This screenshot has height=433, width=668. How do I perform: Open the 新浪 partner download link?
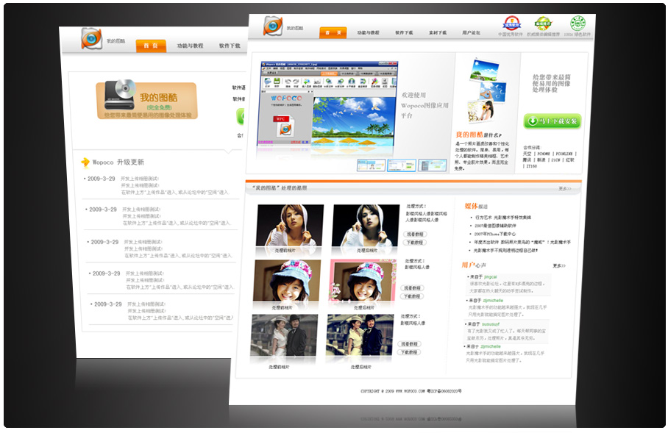tap(541, 160)
